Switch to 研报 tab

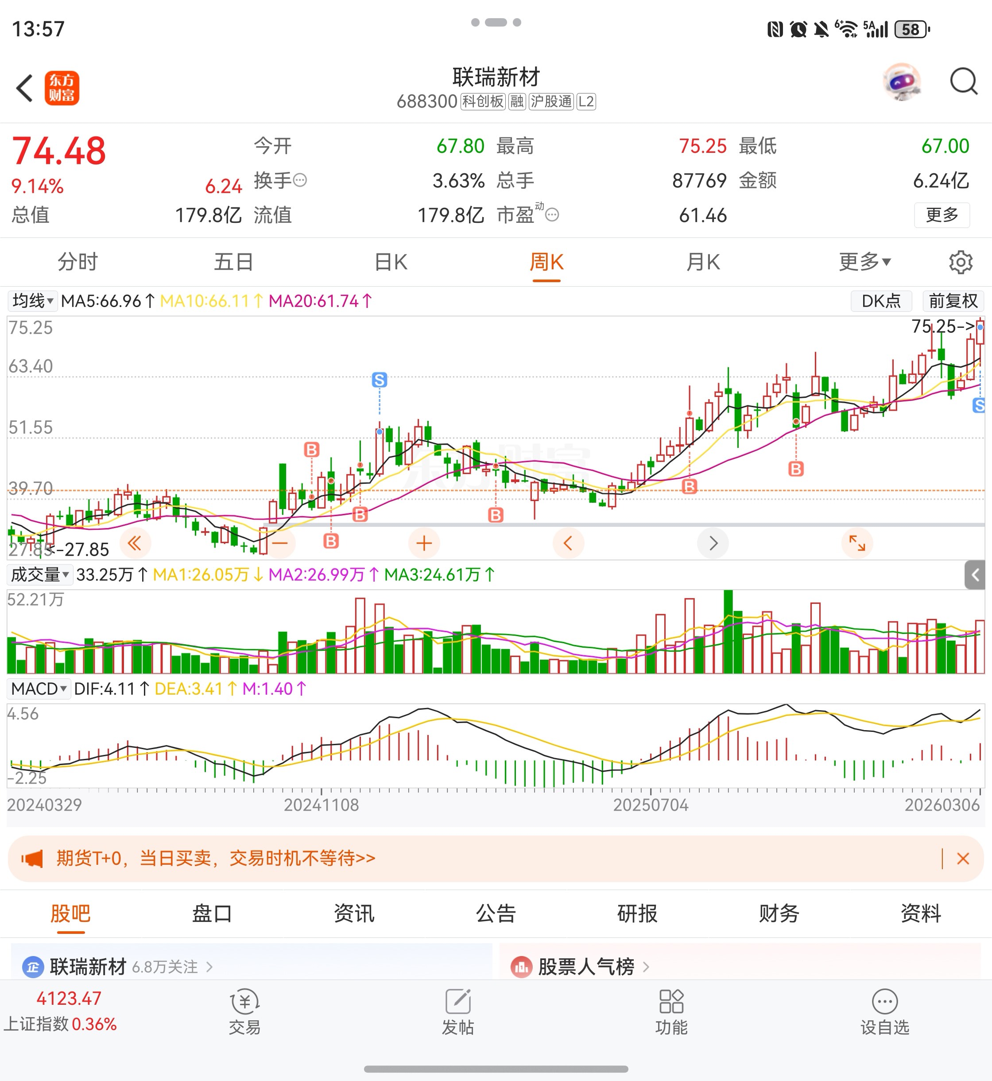tap(637, 914)
